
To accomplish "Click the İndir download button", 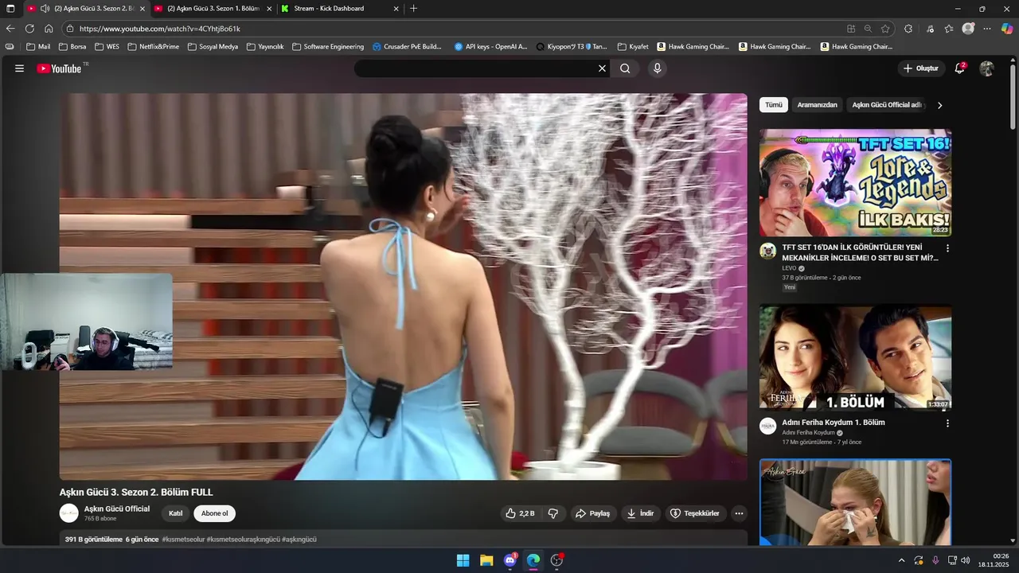I will [640, 513].
